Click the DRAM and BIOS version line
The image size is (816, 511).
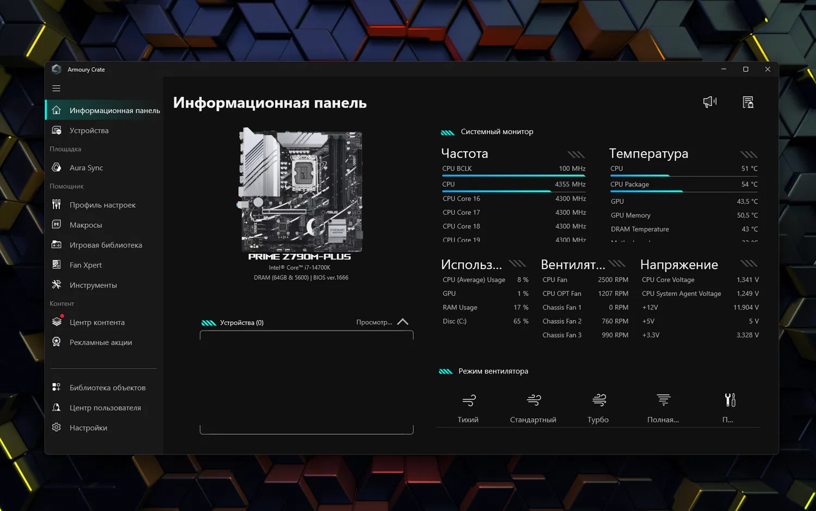(x=301, y=278)
